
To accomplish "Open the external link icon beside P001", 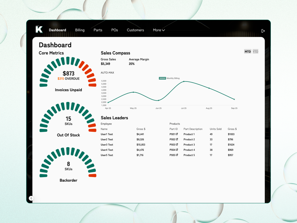I will coord(177,134).
